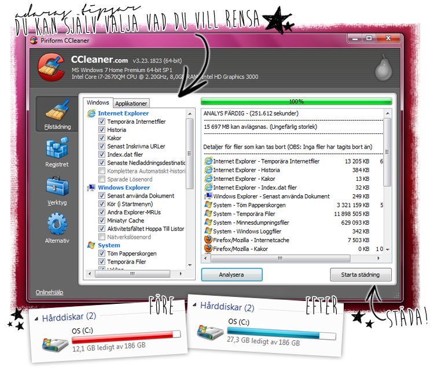Click the Starta städning button
This screenshot has width=434, height=368.
pos(361,274)
